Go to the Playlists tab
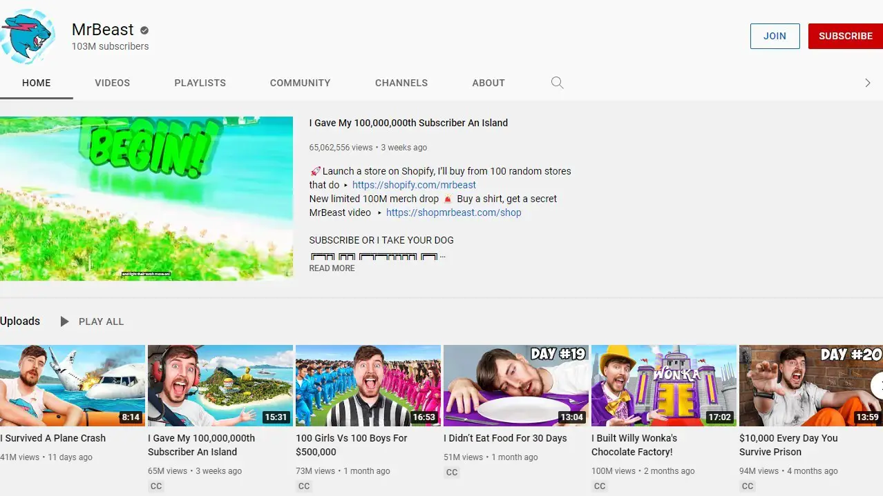 coord(200,83)
